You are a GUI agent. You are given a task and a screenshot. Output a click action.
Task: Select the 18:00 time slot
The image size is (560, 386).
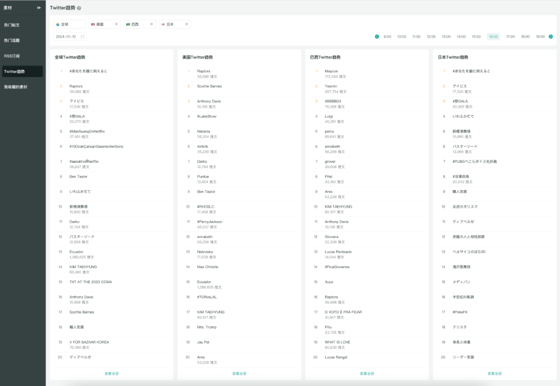[x=525, y=36]
